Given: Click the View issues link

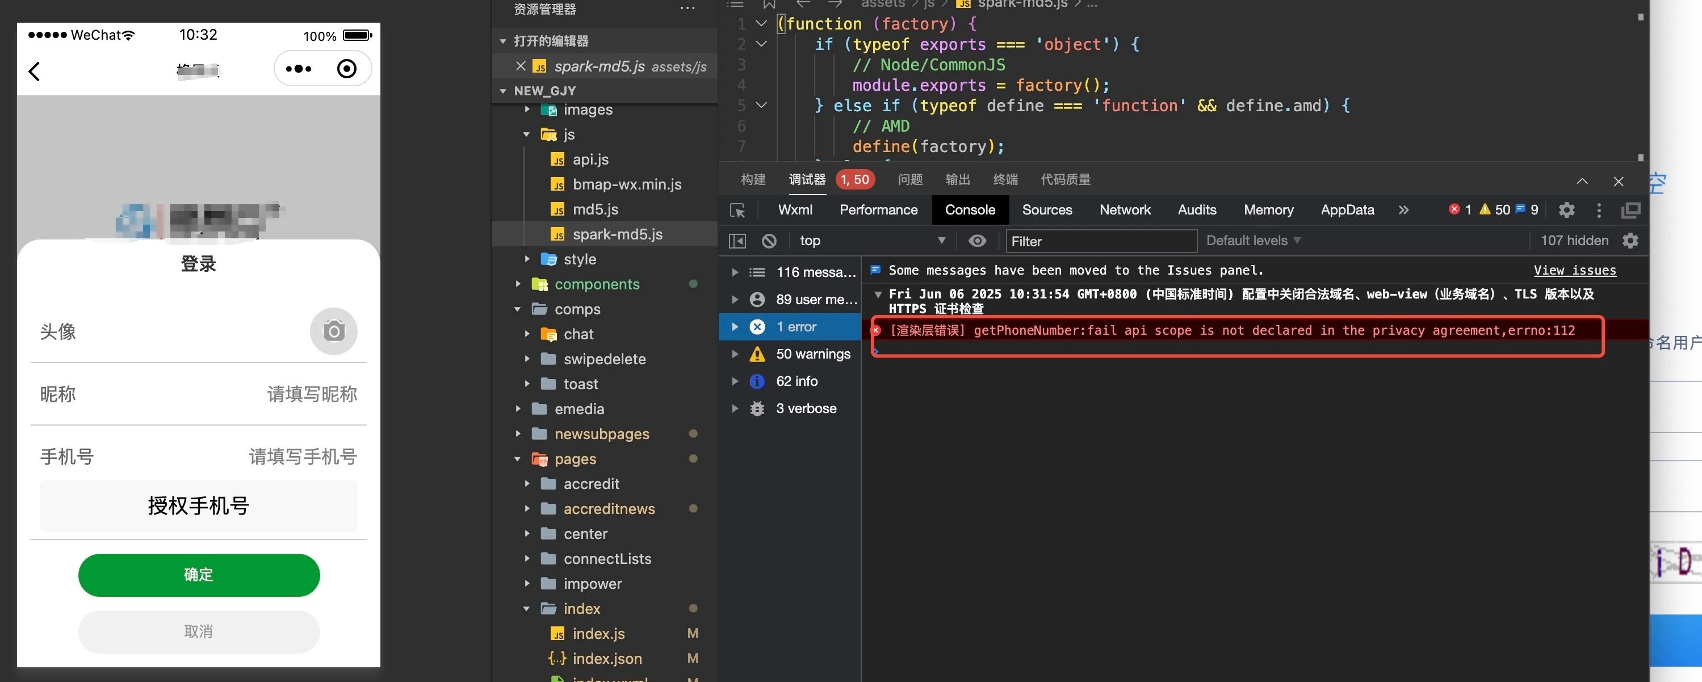Looking at the screenshot, I should pos(1574,270).
